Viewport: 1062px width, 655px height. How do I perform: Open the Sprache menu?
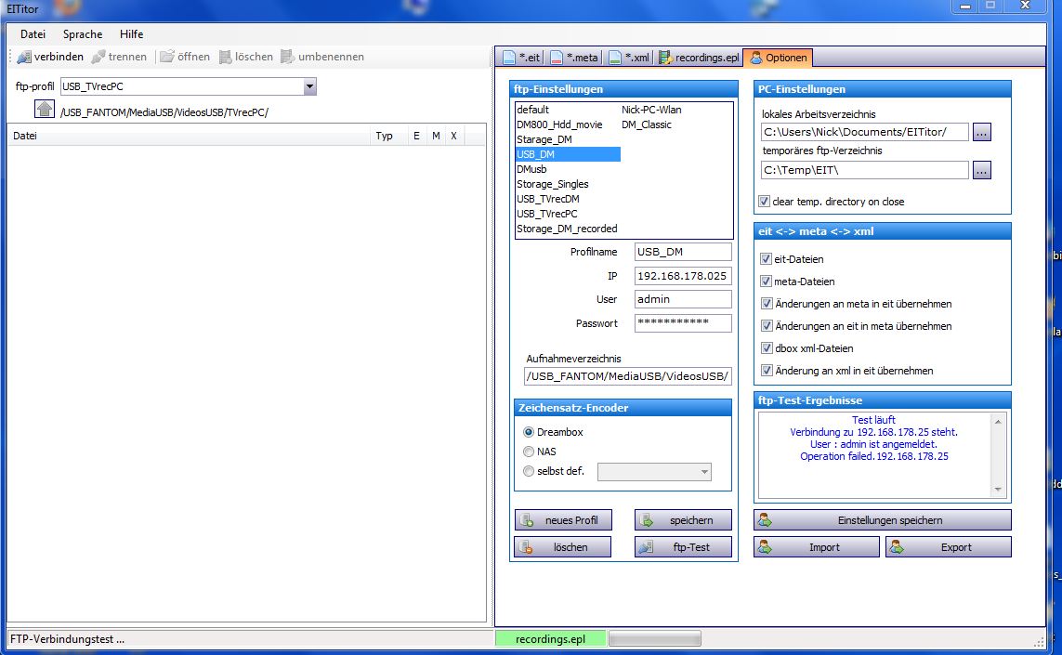[83, 34]
